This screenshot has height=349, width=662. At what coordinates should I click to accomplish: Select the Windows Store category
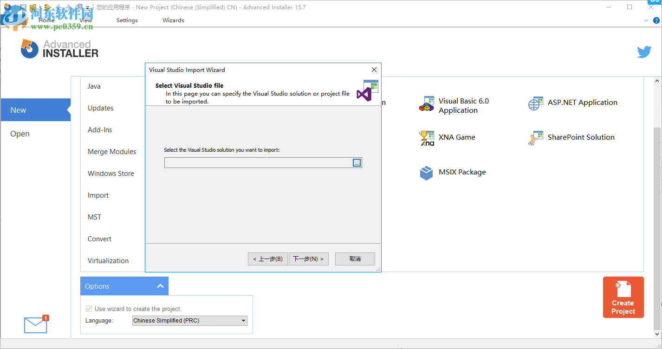click(111, 174)
